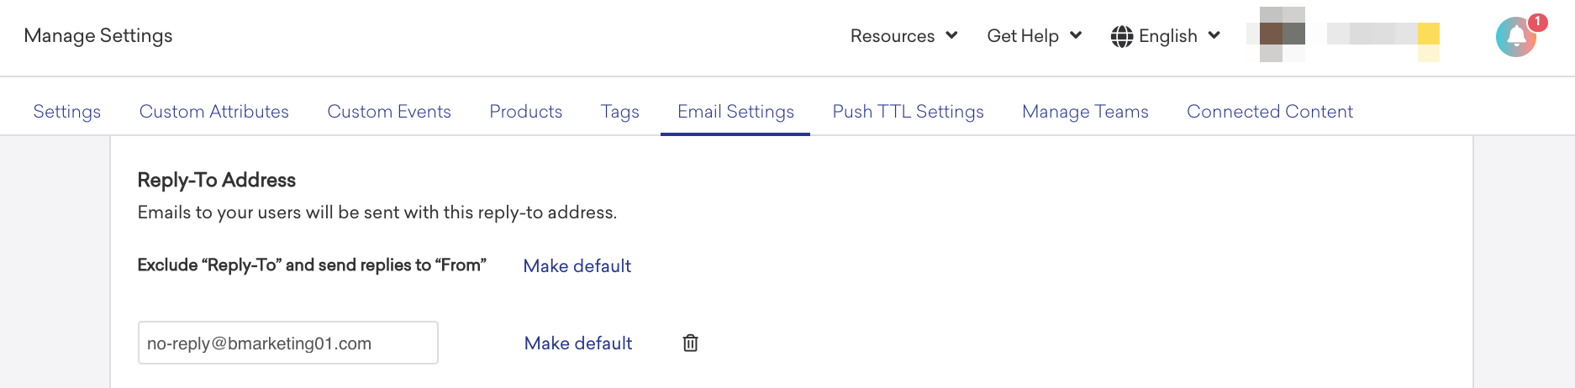The width and height of the screenshot is (1575, 388).
Task: Switch to the Settings tab
Action: [x=67, y=112]
